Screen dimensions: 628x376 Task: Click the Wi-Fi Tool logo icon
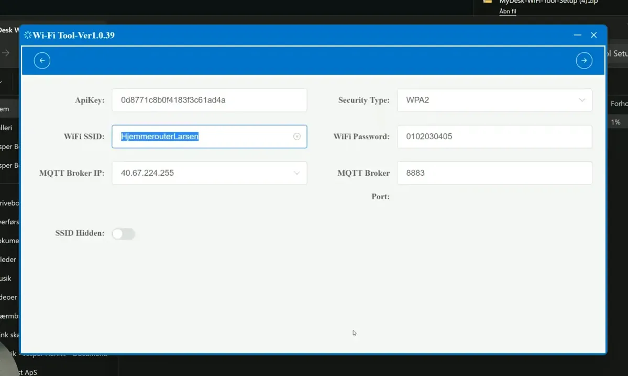pyautogui.click(x=28, y=35)
